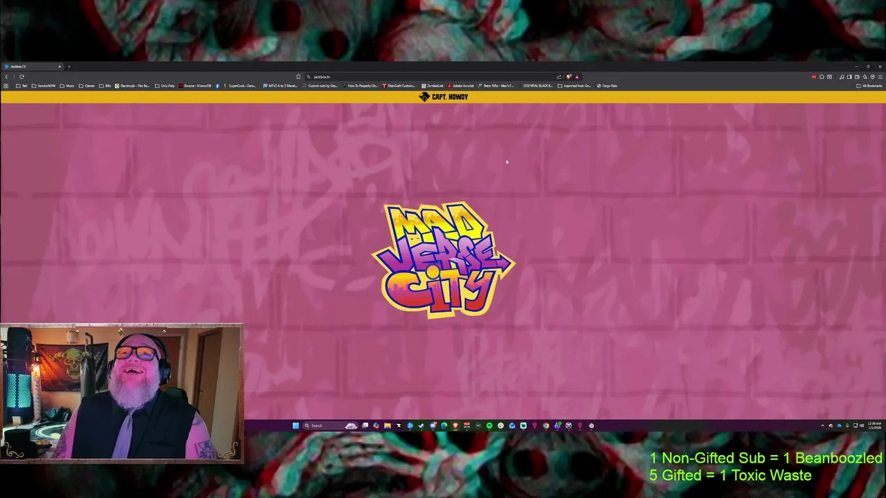Open Microsoft Edge from the taskbar
This screenshot has height=498, width=886.
[x=444, y=425]
